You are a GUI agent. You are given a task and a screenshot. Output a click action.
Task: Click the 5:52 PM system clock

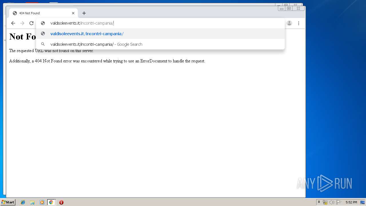point(351,202)
